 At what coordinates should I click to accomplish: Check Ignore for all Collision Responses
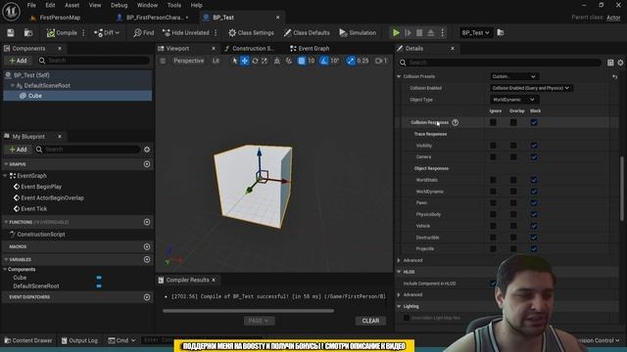[493, 122]
